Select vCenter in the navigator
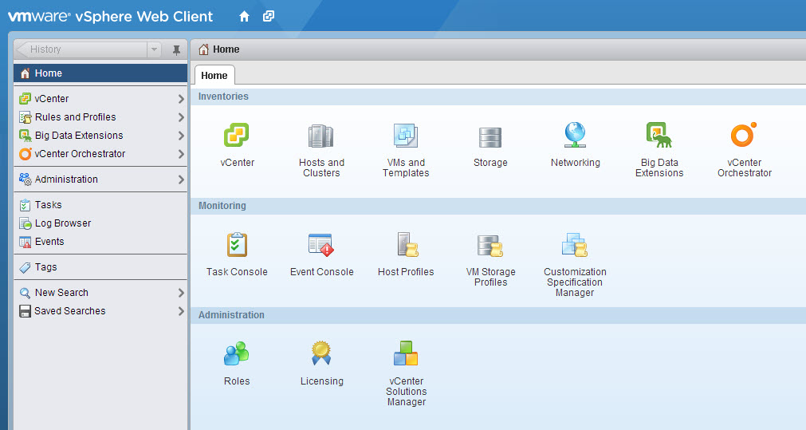 [100, 98]
